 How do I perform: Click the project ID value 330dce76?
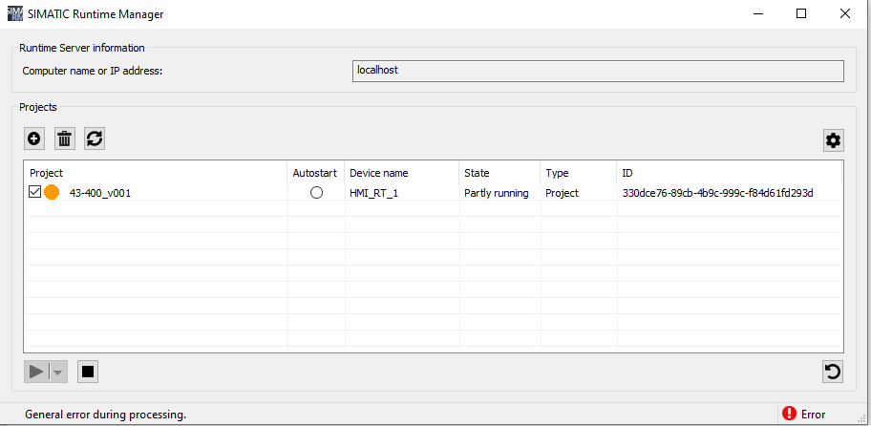717,193
